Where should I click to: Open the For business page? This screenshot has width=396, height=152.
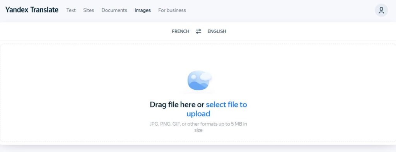[x=172, y=10]
